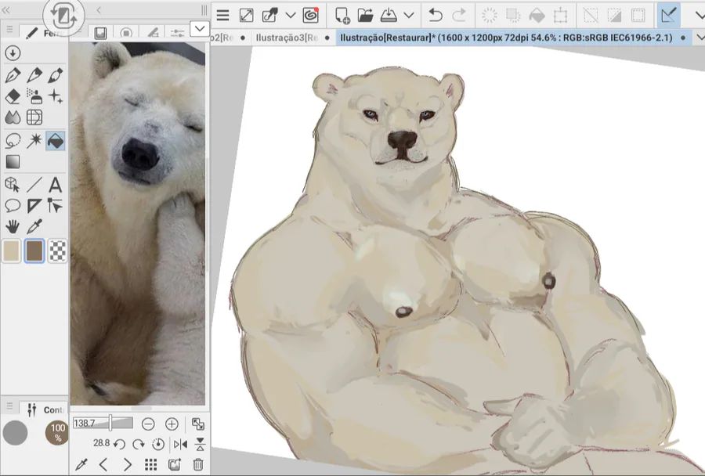Open the sliders settings palette tab
Image resolution: width=705 pixels, height=476 pixels.
178,32
